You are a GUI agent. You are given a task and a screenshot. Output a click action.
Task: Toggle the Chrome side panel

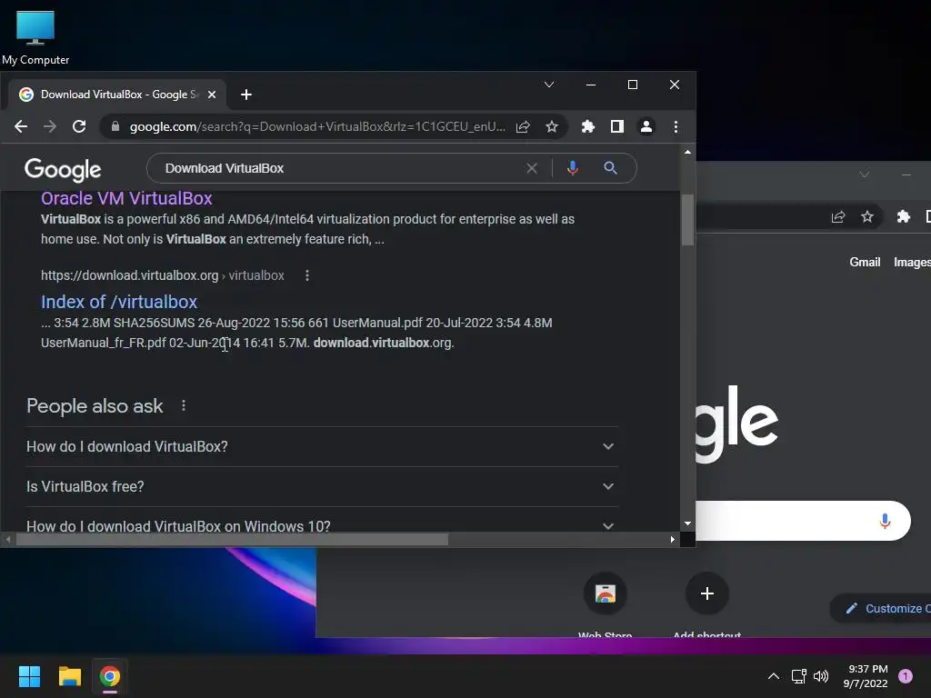pos(617,126)
